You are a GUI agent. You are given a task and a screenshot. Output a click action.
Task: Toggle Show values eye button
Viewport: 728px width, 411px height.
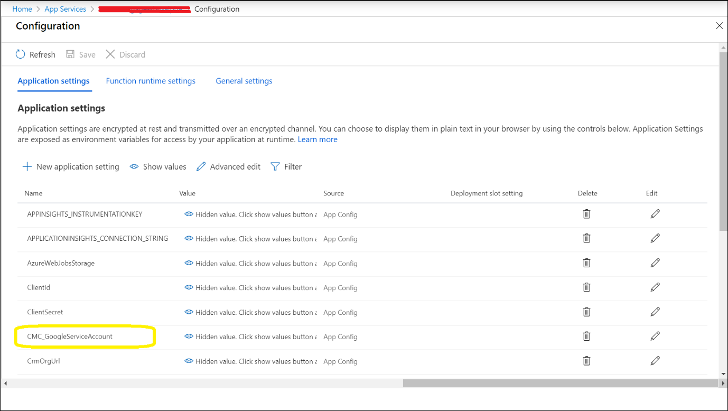158,166
